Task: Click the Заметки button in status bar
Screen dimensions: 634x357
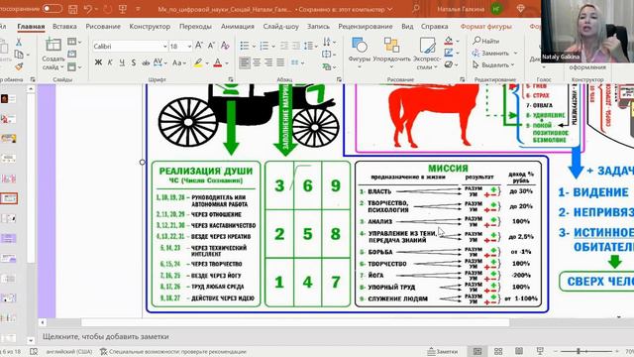Action: click(x=443, y=351)
